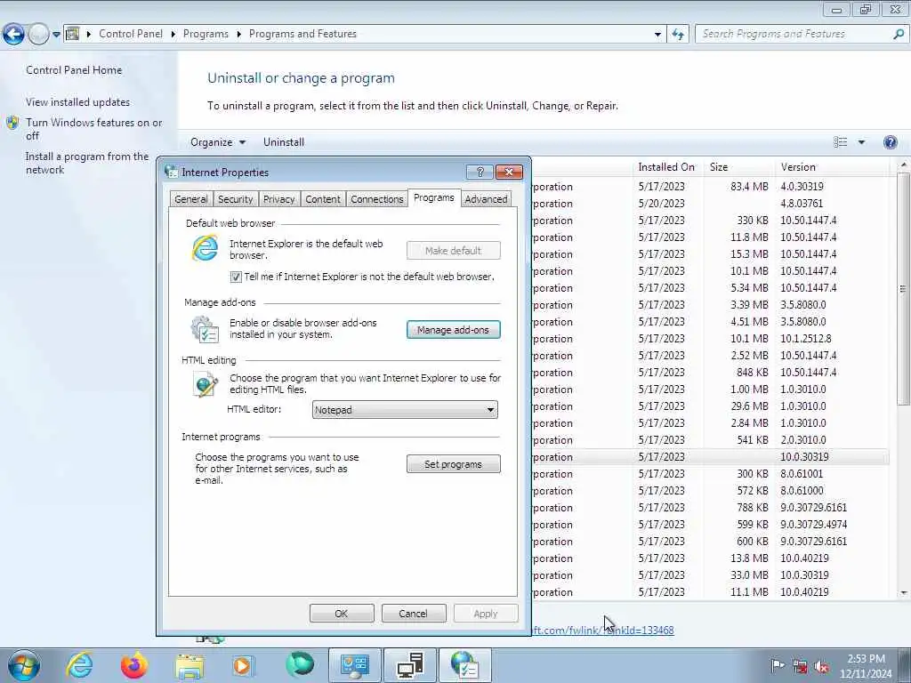Image resolution: width=911 pixels, height=683 pixels.
Task: Click the search magnifier icon
Action: tap(899, 35)
